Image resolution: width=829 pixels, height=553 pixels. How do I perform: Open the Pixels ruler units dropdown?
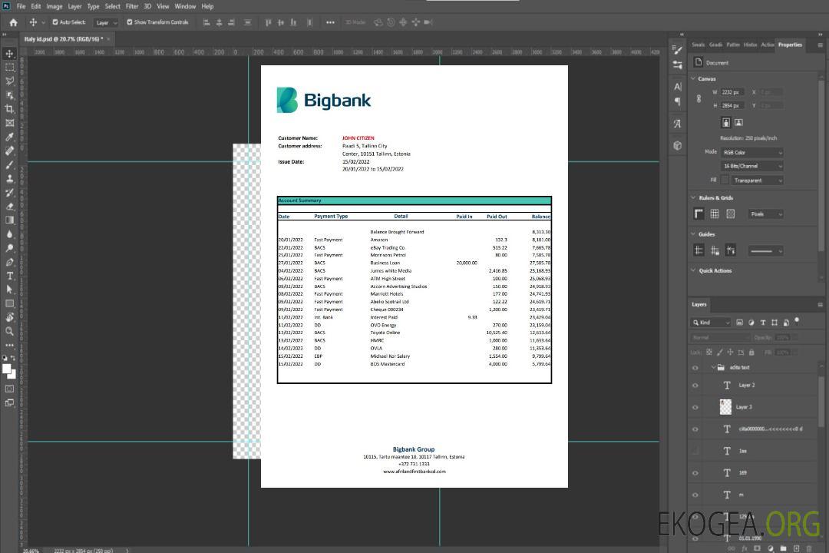(766, 214)
